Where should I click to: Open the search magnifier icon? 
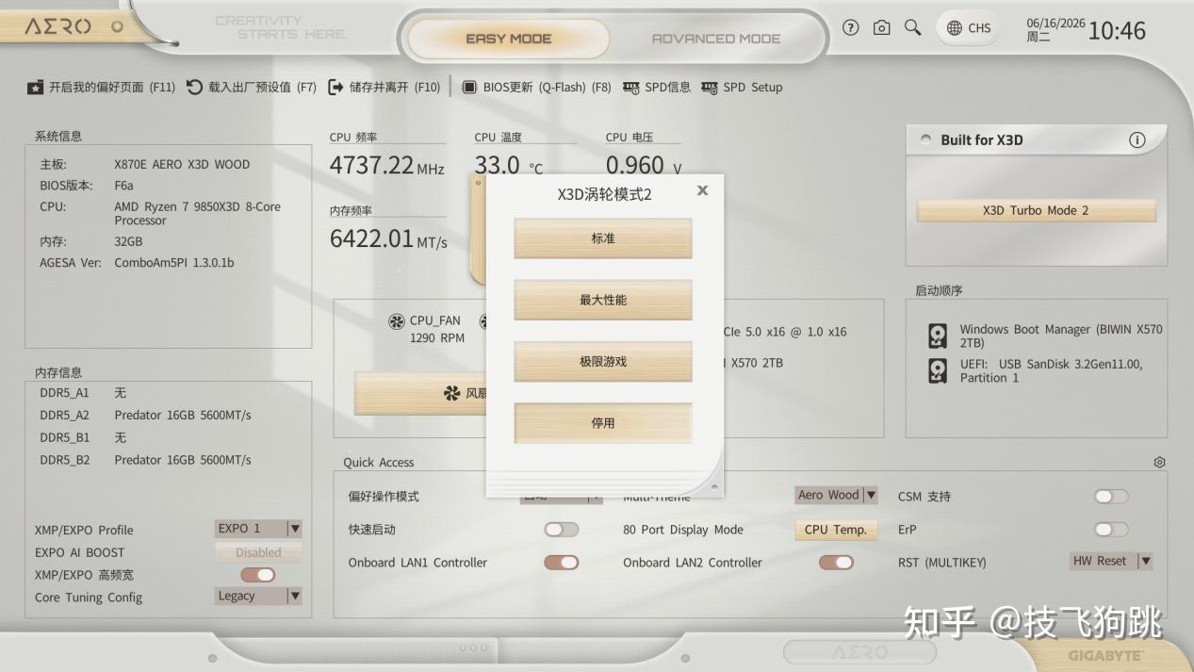pos(913,27)
